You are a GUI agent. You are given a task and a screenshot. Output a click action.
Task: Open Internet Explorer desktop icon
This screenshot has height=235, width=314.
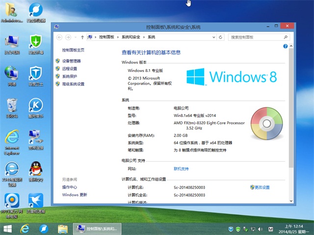(12, 137)
